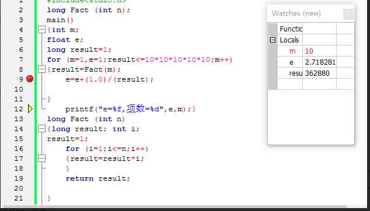Collapse the fold marker at line 14
Image resolution: width=370 pixels, height=211 pixels.
tap(42, 129)
